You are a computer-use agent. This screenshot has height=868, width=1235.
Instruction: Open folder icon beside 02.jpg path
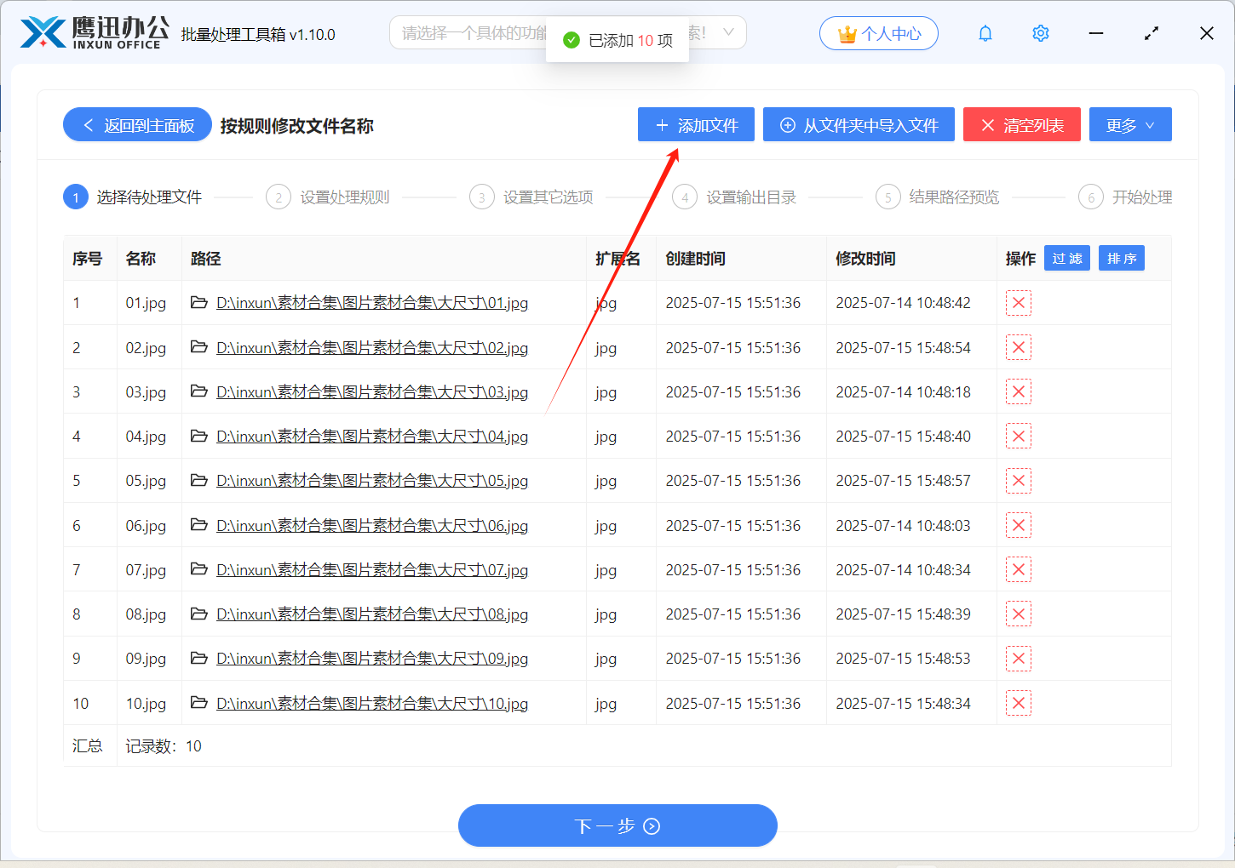[x=199, y=346]
